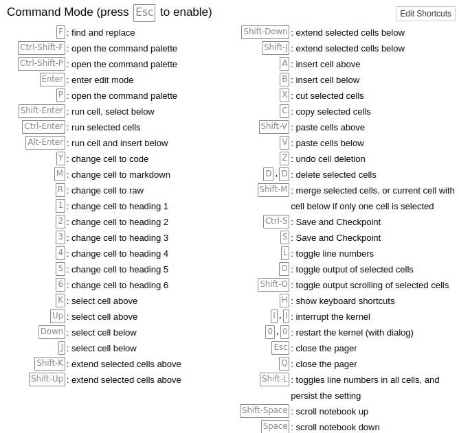Click the Shift-O key badge

pyautogui.click(x=273, y=285)
